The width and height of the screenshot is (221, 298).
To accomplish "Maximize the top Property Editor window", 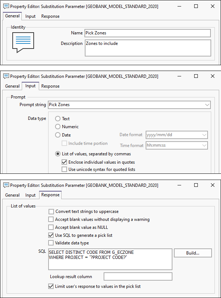I will pyautogui.click(x=196, y=6).
